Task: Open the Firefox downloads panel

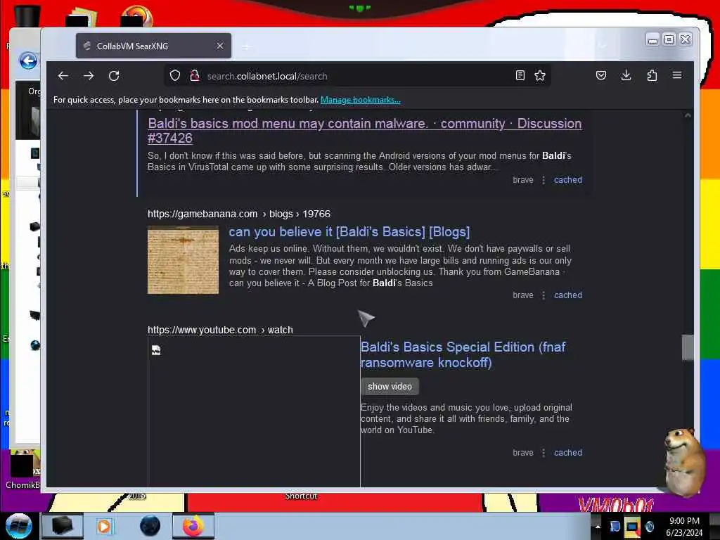Action: tap(626, 75)
